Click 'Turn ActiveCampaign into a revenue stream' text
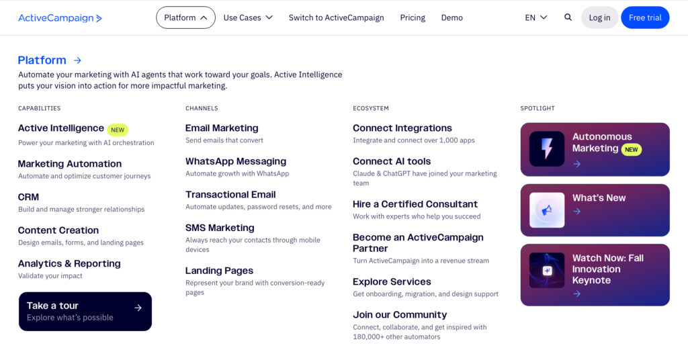 pyautogui.click(x=421, y=261)
